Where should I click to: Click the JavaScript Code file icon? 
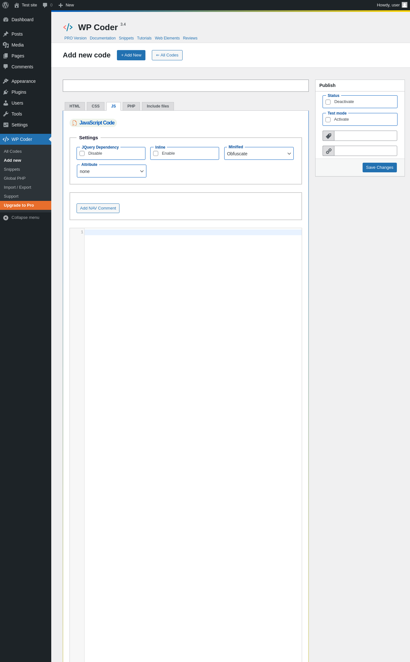pos(75,123)
